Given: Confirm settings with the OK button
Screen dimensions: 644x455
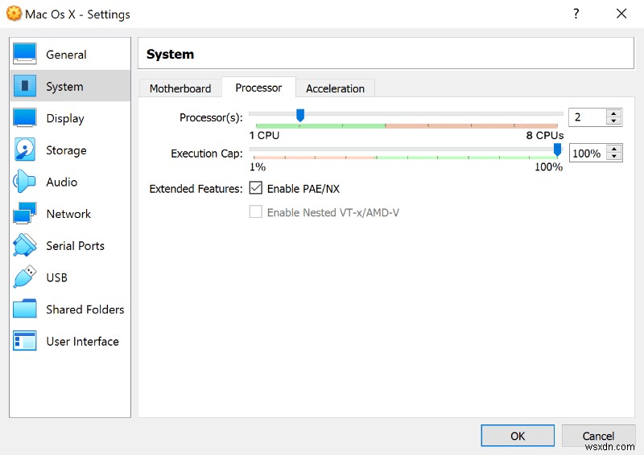Looking at the screenshot, I should pyautogui.click(x=518, y=436).
